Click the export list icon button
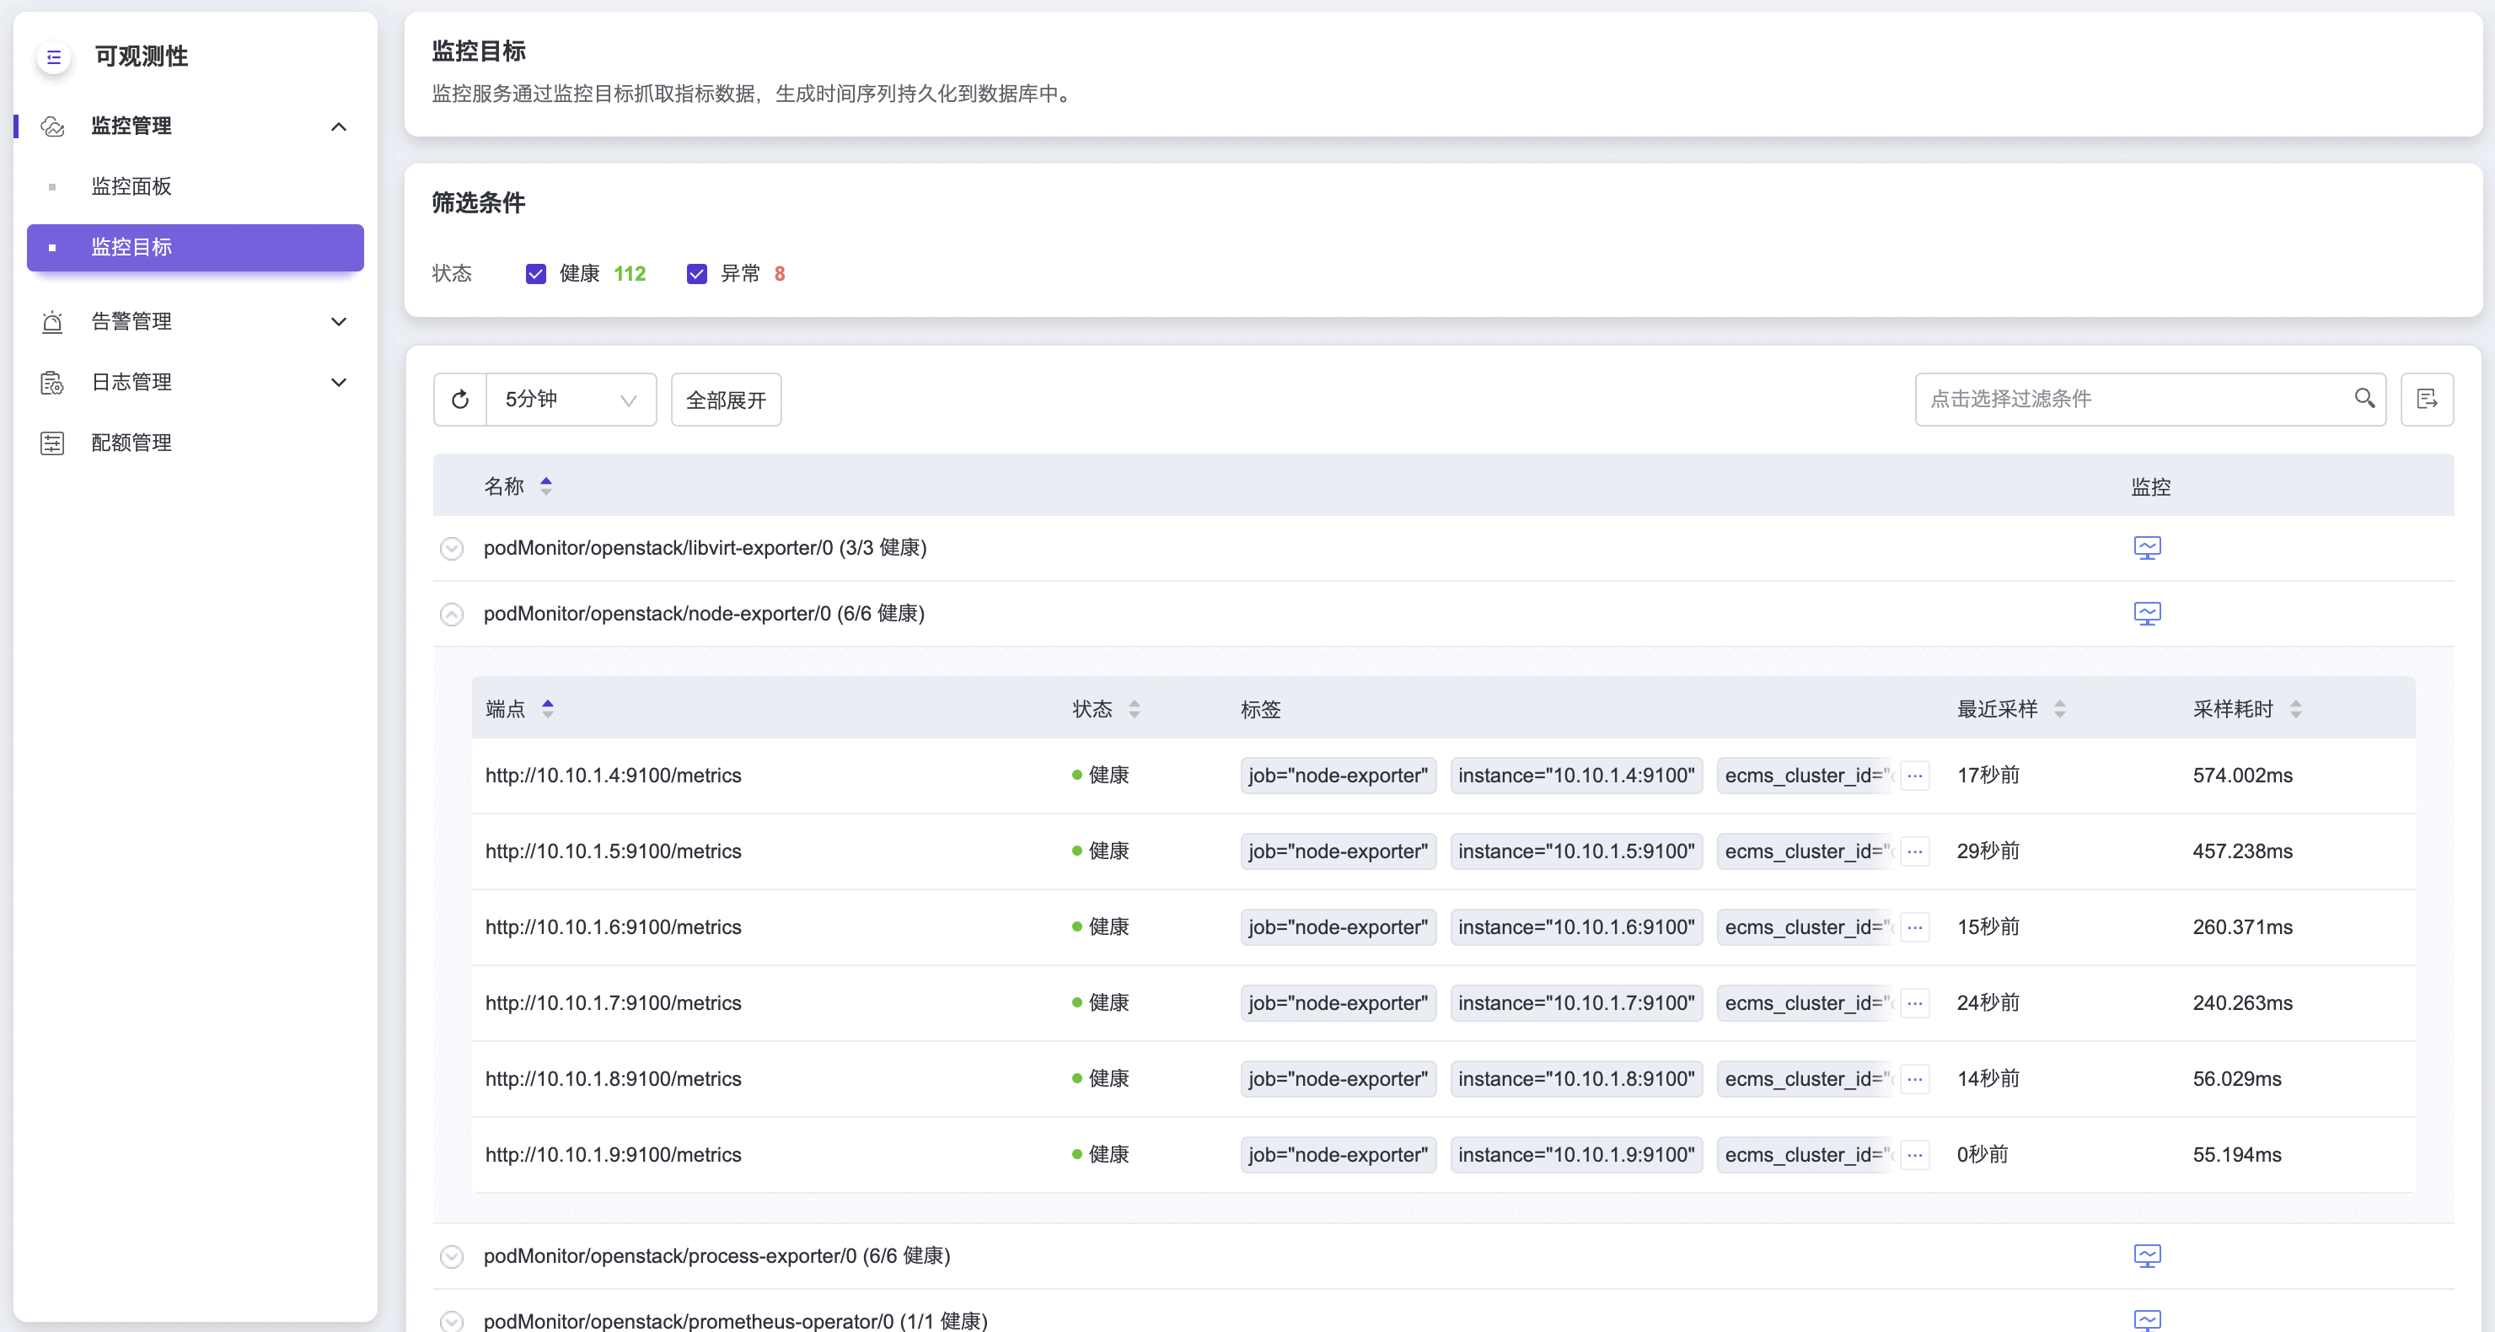This screenshot has height=1332, width=2495. pos(2426,399)
